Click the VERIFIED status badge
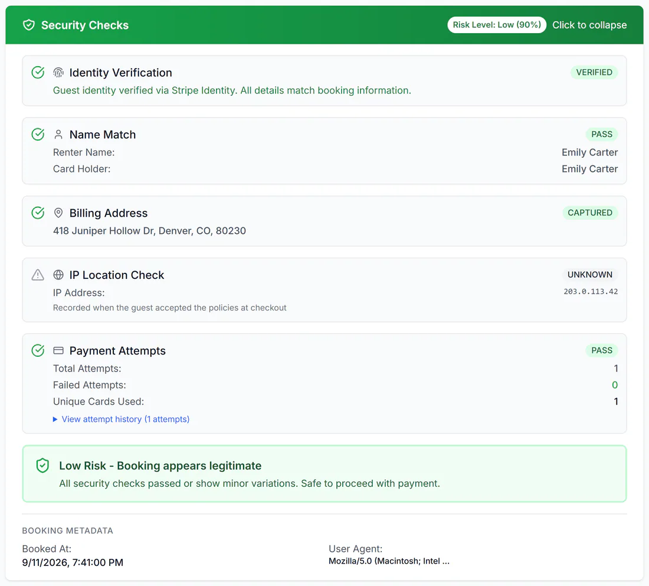 594,73
